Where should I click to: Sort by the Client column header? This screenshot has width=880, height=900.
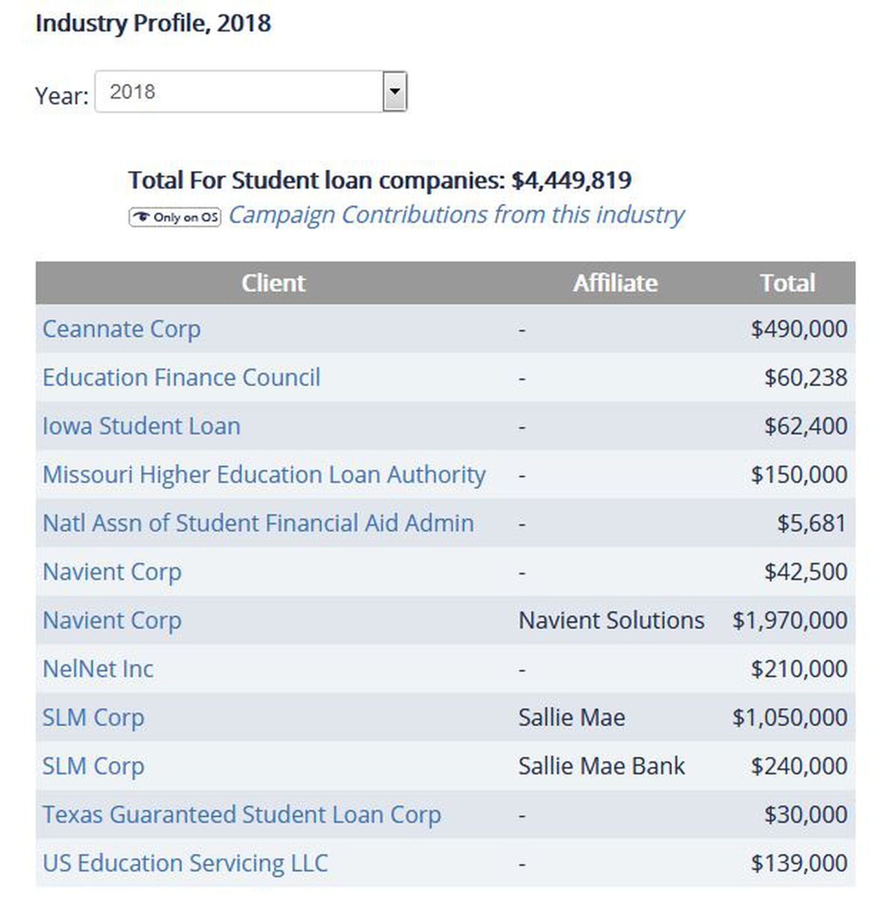(273, 283)
